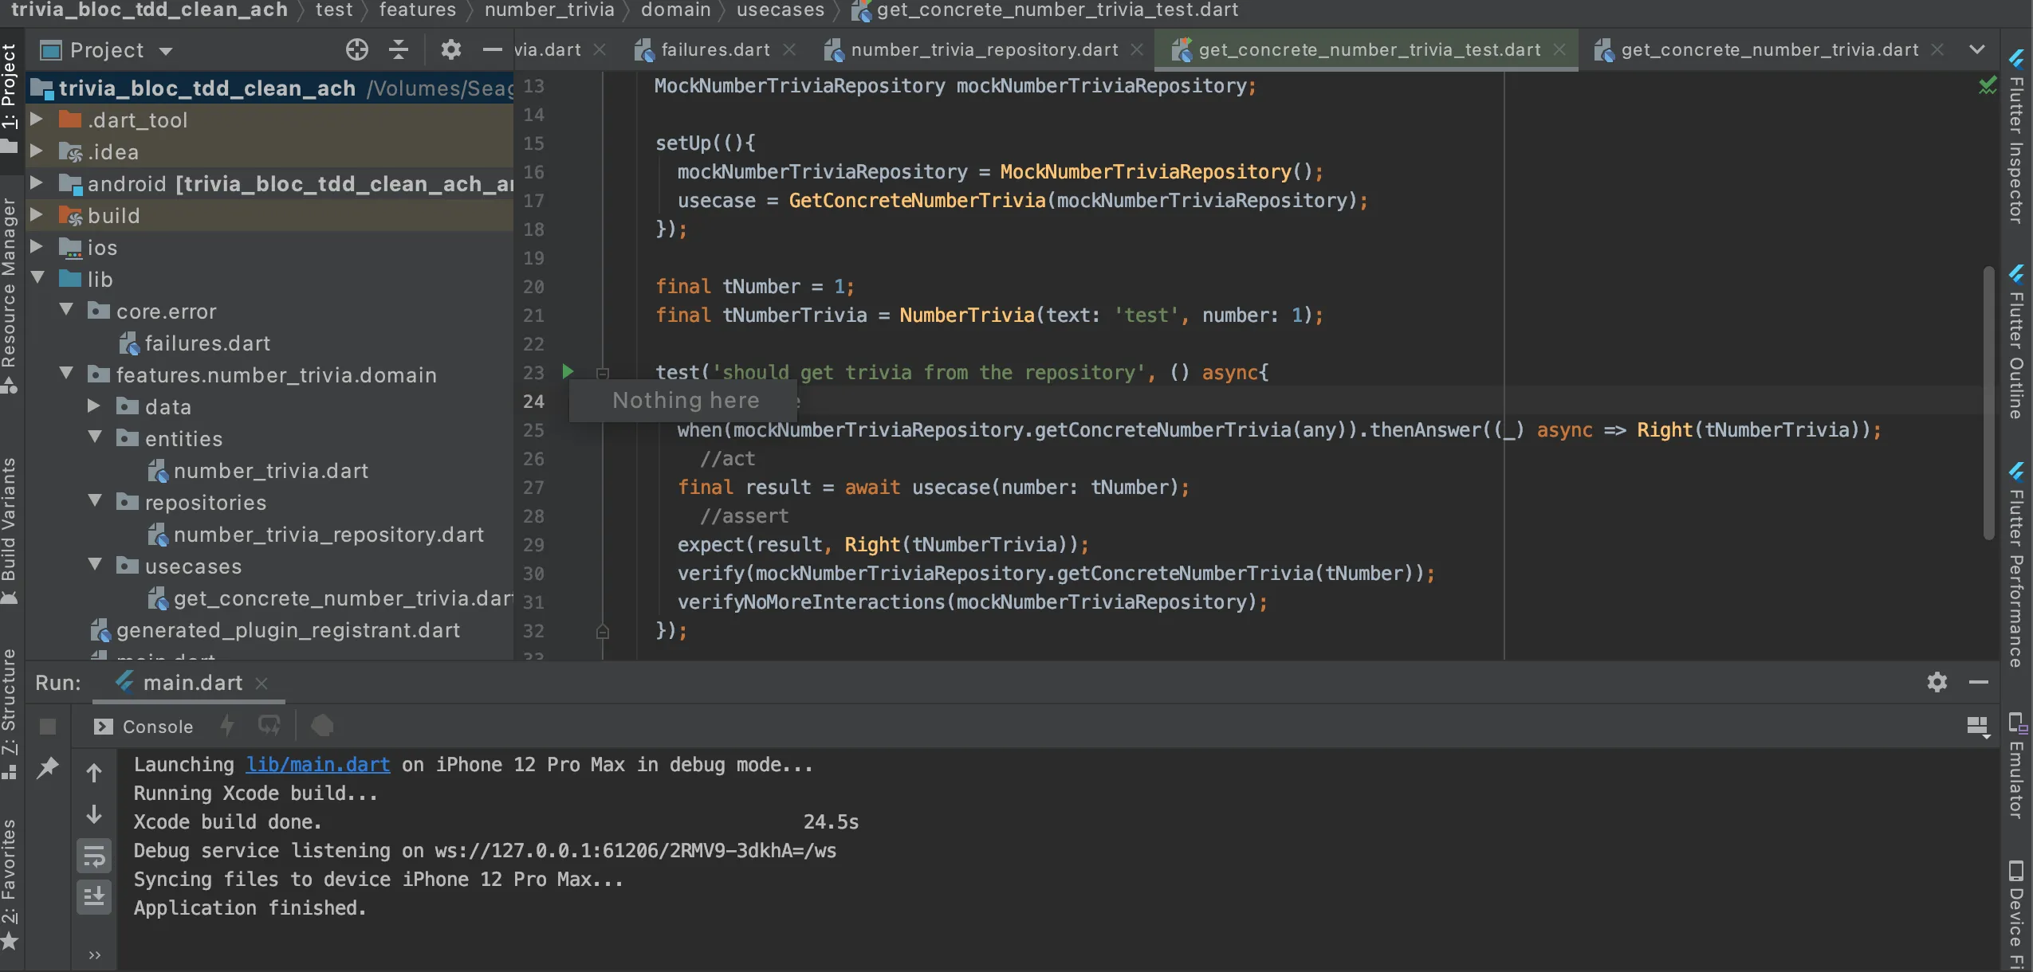Collapse the lib folder
Image resolution: width=2033 pixels, height=972 pixels.
pos(37,279)
